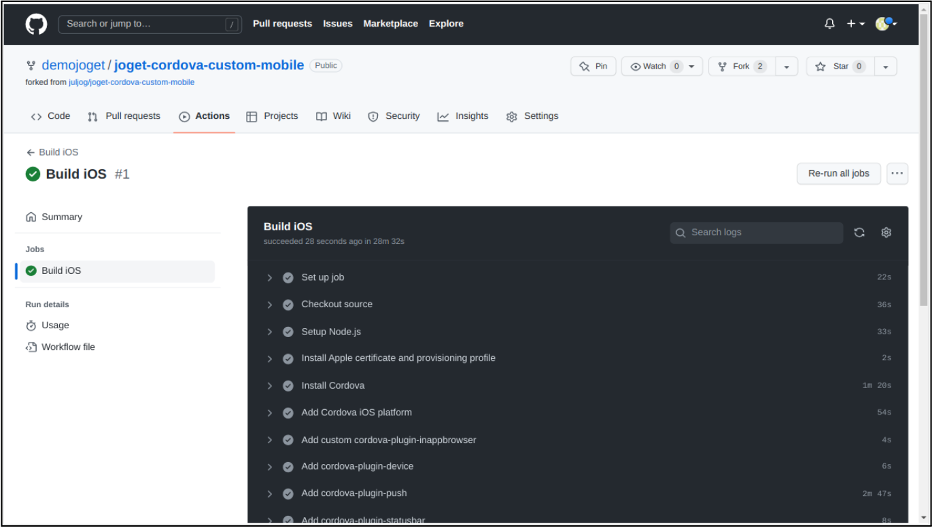This screenshot has width=932, height=528.
Task: Expand Install Apple certificate and provisioning profile
Action: [270, 358]
